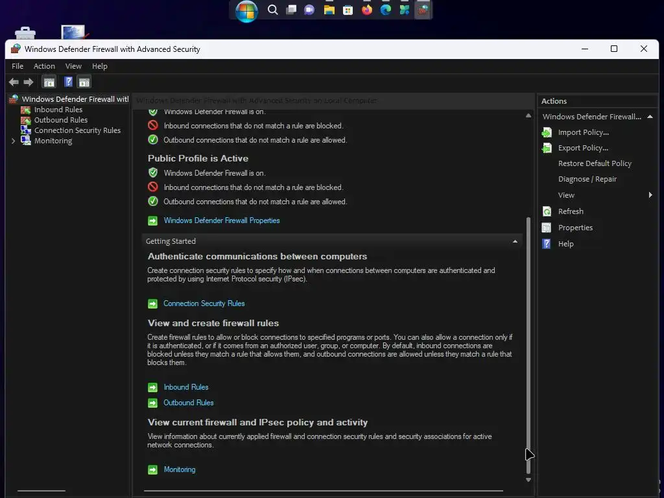Follow the Monitoring link in Getting Started
The width and height of the screenshot is (664, 498).
(180, 469)
